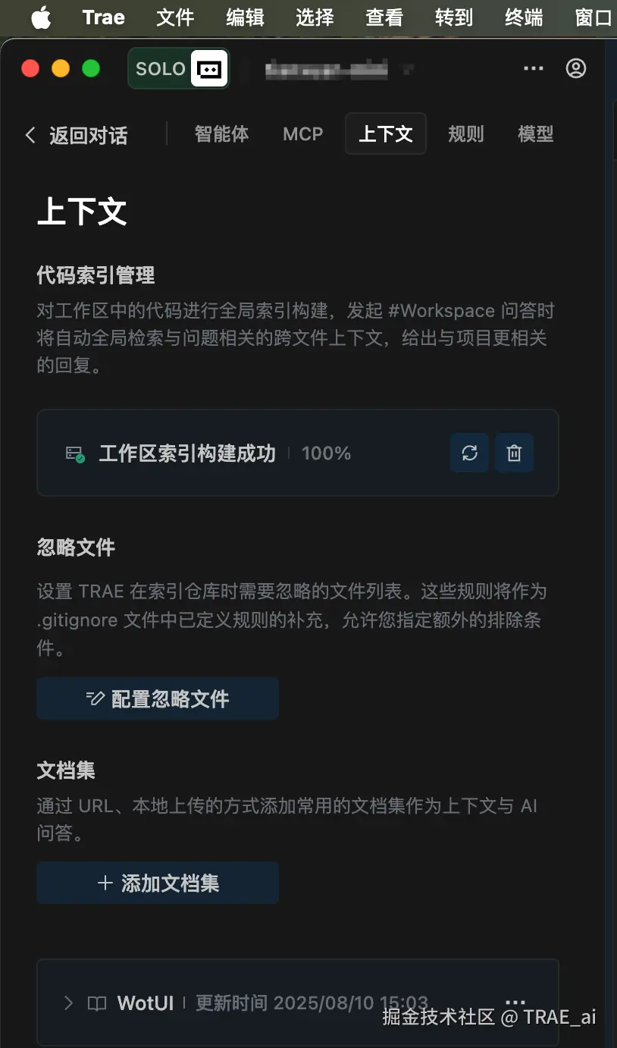
Task: Switch to the 智能体 tab
Action: tap(221, 134)
